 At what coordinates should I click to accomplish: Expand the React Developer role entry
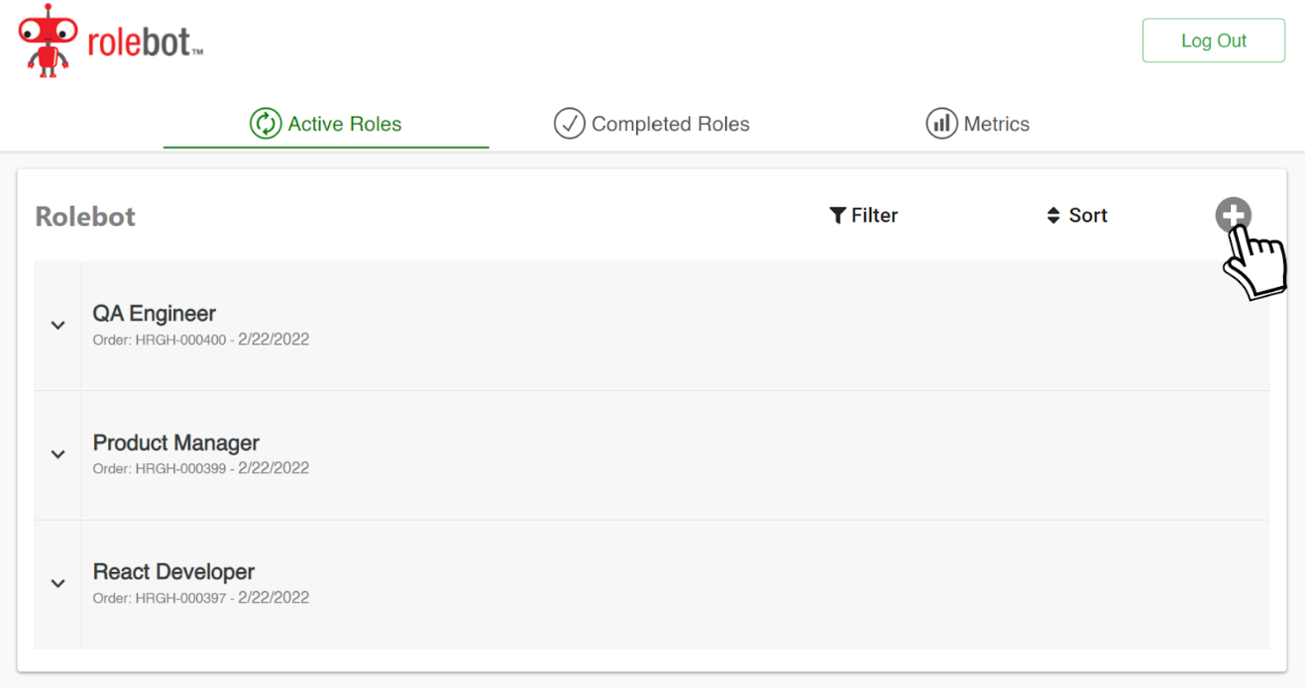57,584
